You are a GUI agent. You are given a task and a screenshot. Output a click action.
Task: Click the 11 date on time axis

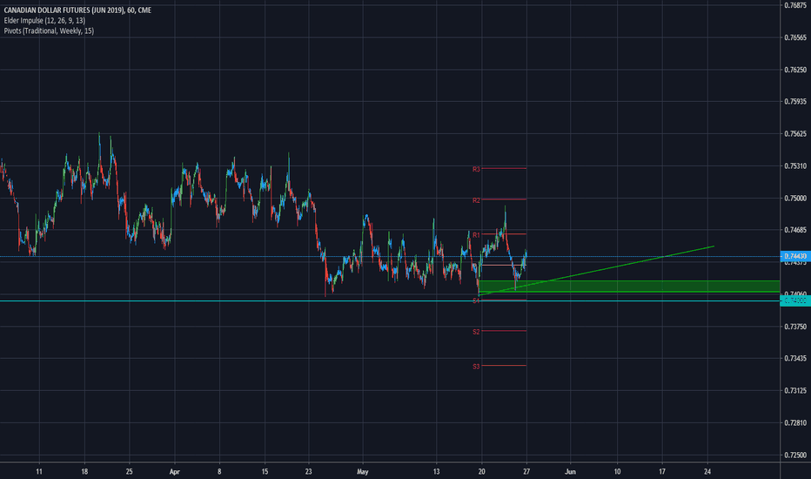[x=39, y=472]
